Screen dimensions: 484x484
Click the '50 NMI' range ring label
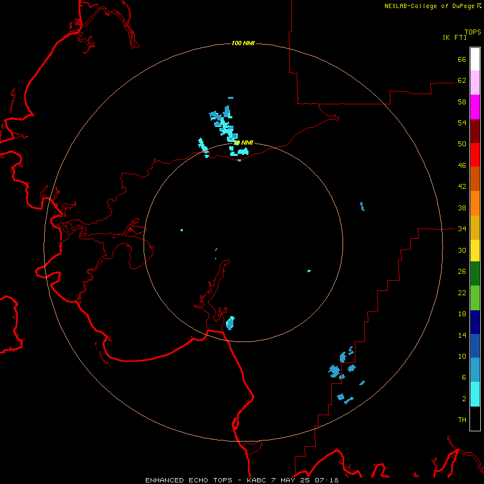pyautogui.click(x=243, y=143)
